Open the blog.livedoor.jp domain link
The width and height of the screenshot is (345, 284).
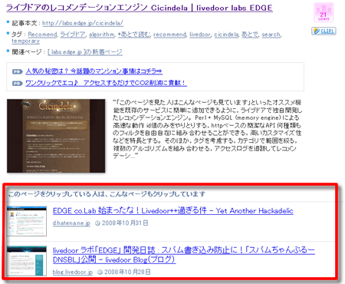pos(73,272)
